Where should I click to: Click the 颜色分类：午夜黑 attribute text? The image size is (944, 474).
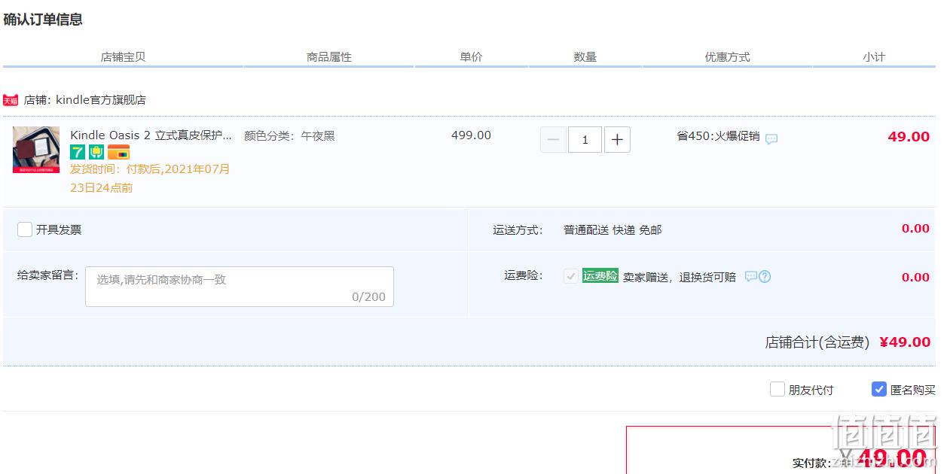[x=289, y=136]
